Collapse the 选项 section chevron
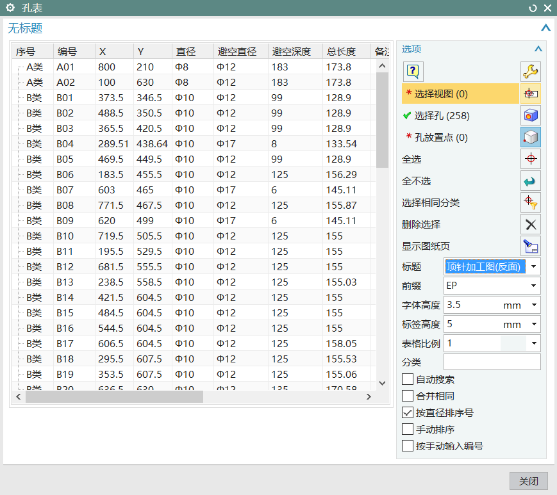Image resolution: width=557 pixels, height=495 pixels. click(538, 49)
